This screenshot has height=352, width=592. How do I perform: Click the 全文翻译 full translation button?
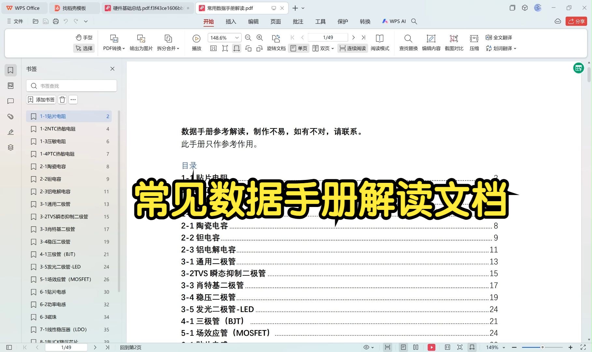click(499, 37)
